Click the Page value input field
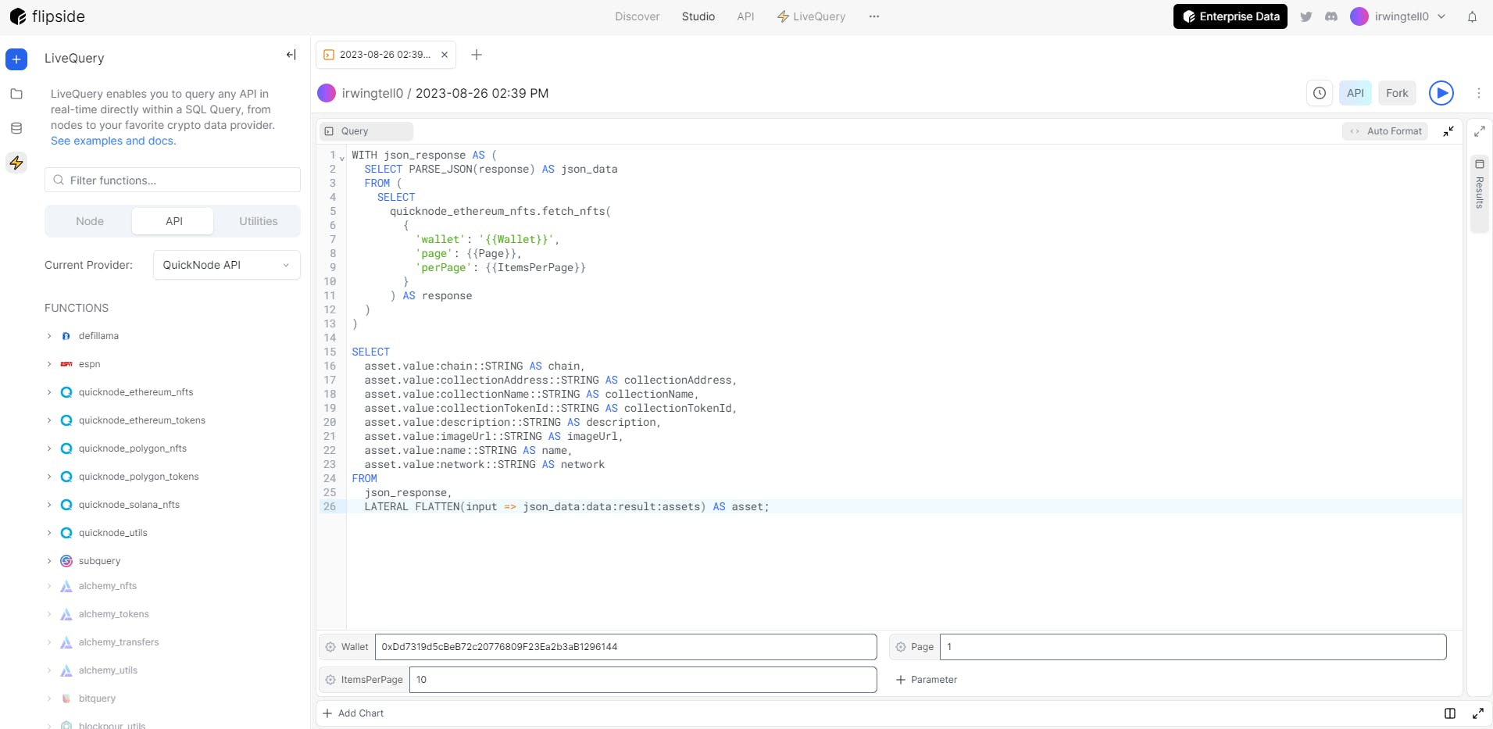The height and width of the screenshot is (729, 1493). pyautogui.click(x=1193, y=647)
